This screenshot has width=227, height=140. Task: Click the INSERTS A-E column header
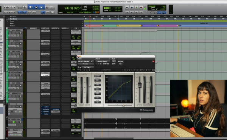(x=45, y=28)
